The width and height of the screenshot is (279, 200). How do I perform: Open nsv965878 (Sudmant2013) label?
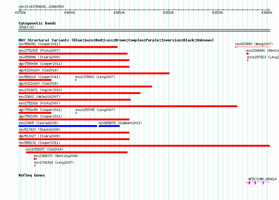[120, 123]
